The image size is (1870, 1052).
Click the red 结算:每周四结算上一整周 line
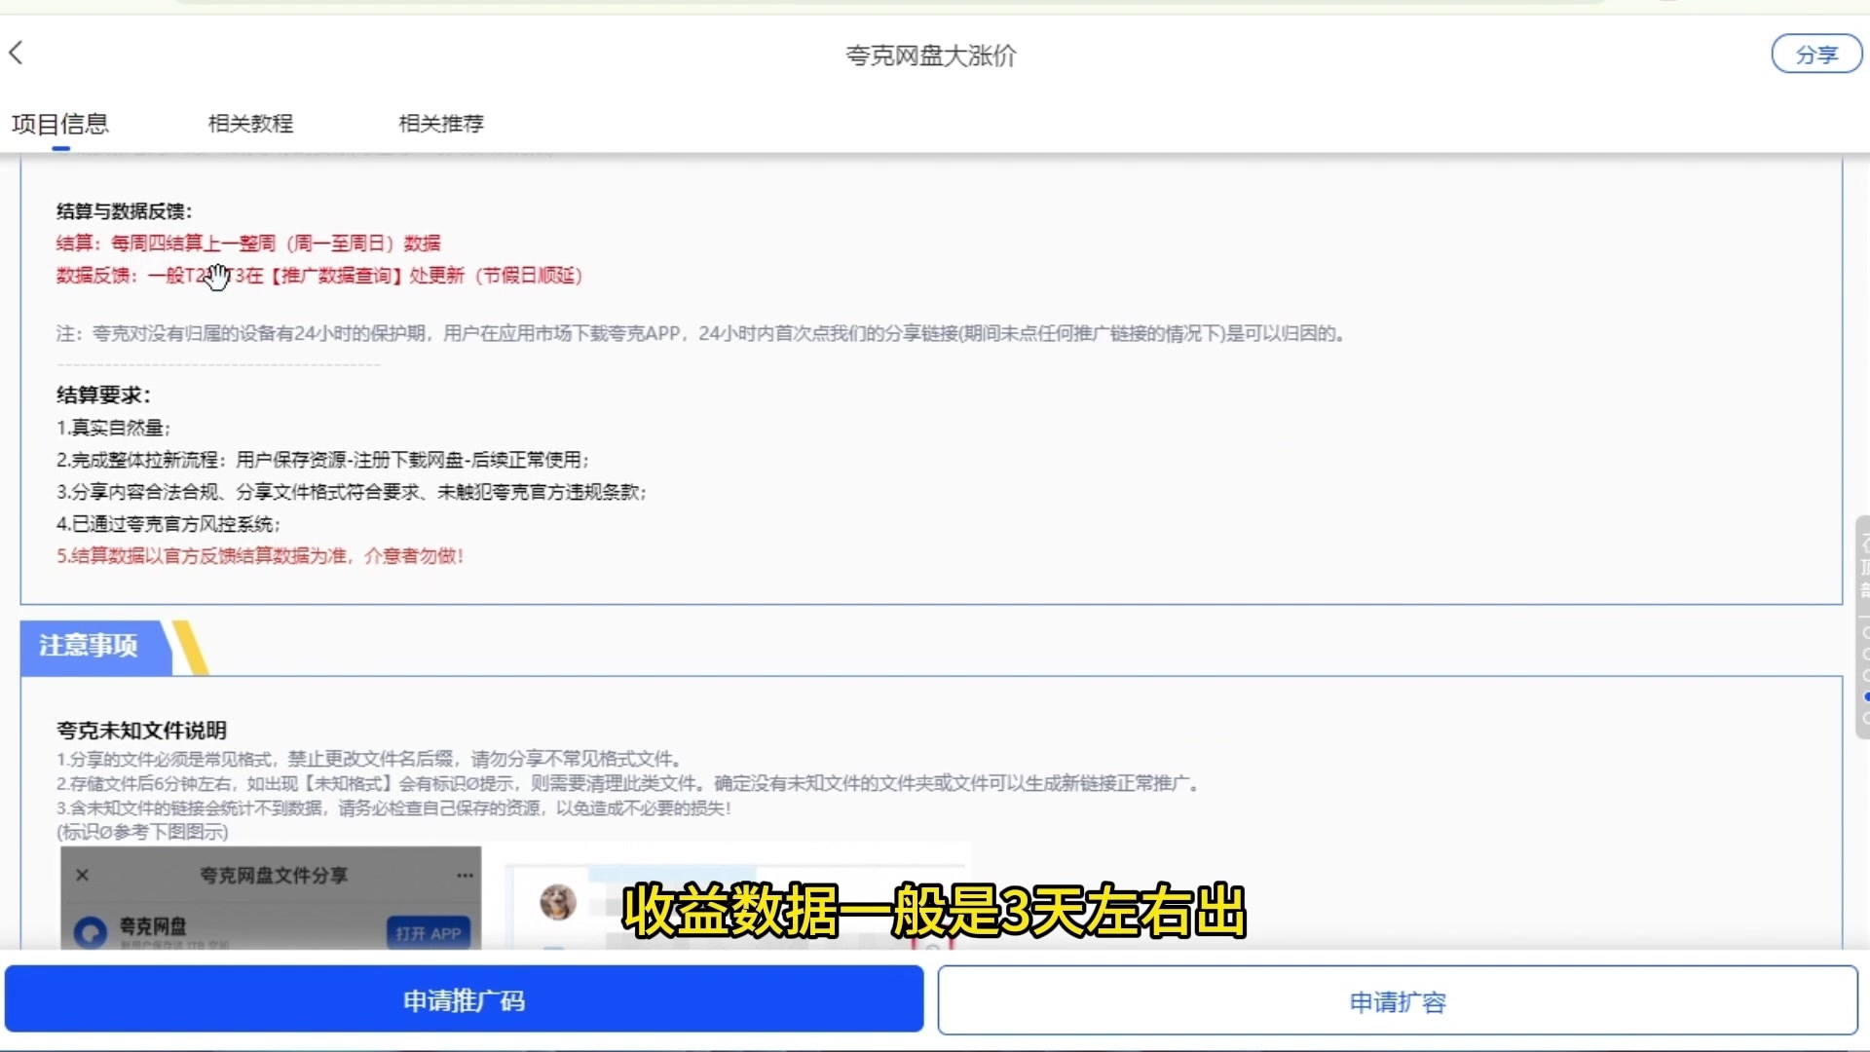[248, 243]
